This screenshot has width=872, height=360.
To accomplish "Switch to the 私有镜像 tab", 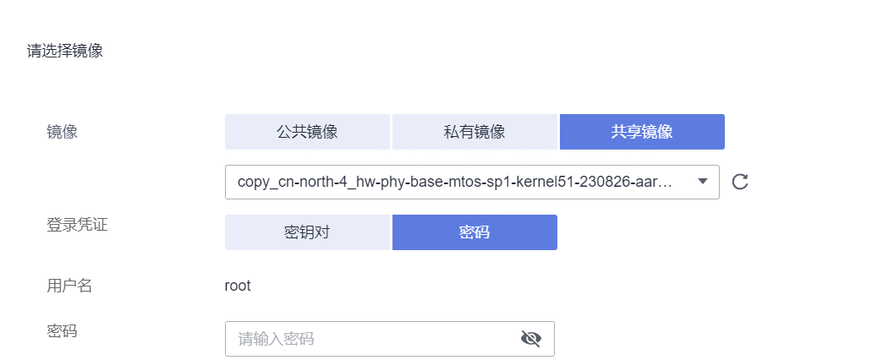I will pos(474,132).
